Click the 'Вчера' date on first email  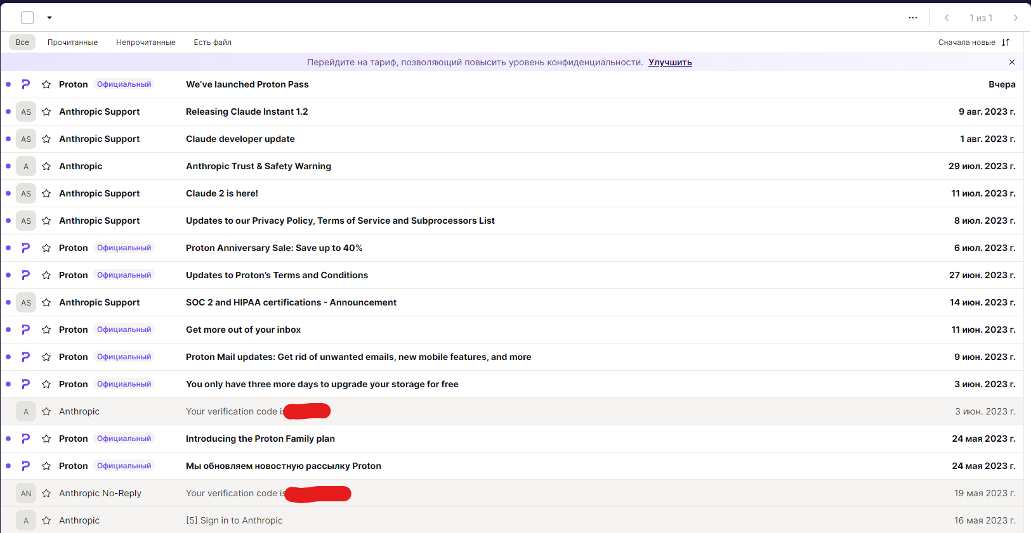tap(1002, 84)
